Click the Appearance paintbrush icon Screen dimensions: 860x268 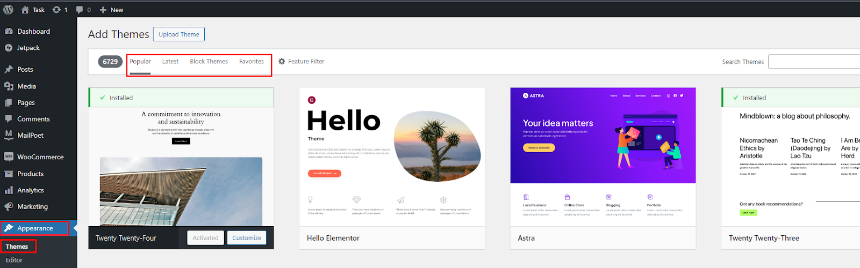[9, 228]
